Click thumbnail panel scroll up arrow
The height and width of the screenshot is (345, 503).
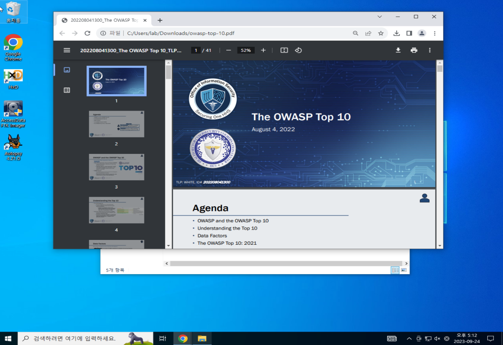[x=168, y=63]
